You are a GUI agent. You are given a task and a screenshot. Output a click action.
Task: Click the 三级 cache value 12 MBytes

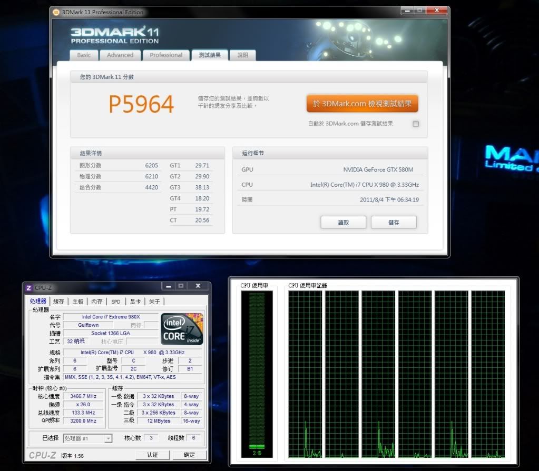pos(159,421)
